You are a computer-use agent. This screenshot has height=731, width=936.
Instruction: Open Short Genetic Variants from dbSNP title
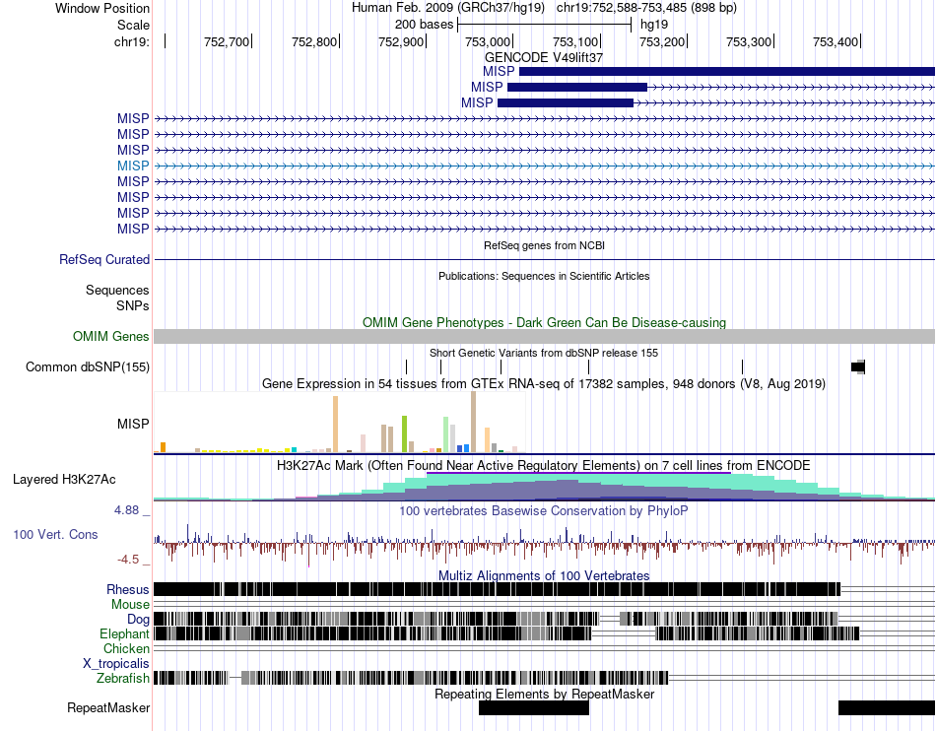click(544, 353)
